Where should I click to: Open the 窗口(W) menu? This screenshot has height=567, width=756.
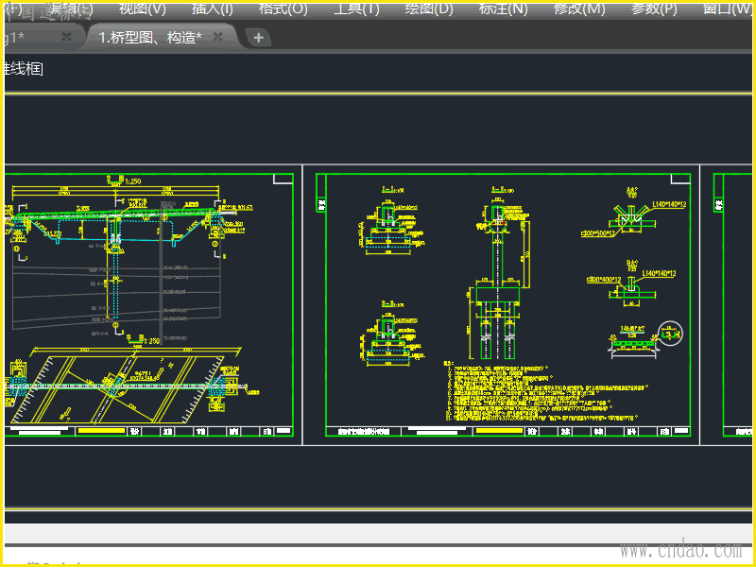729,9
